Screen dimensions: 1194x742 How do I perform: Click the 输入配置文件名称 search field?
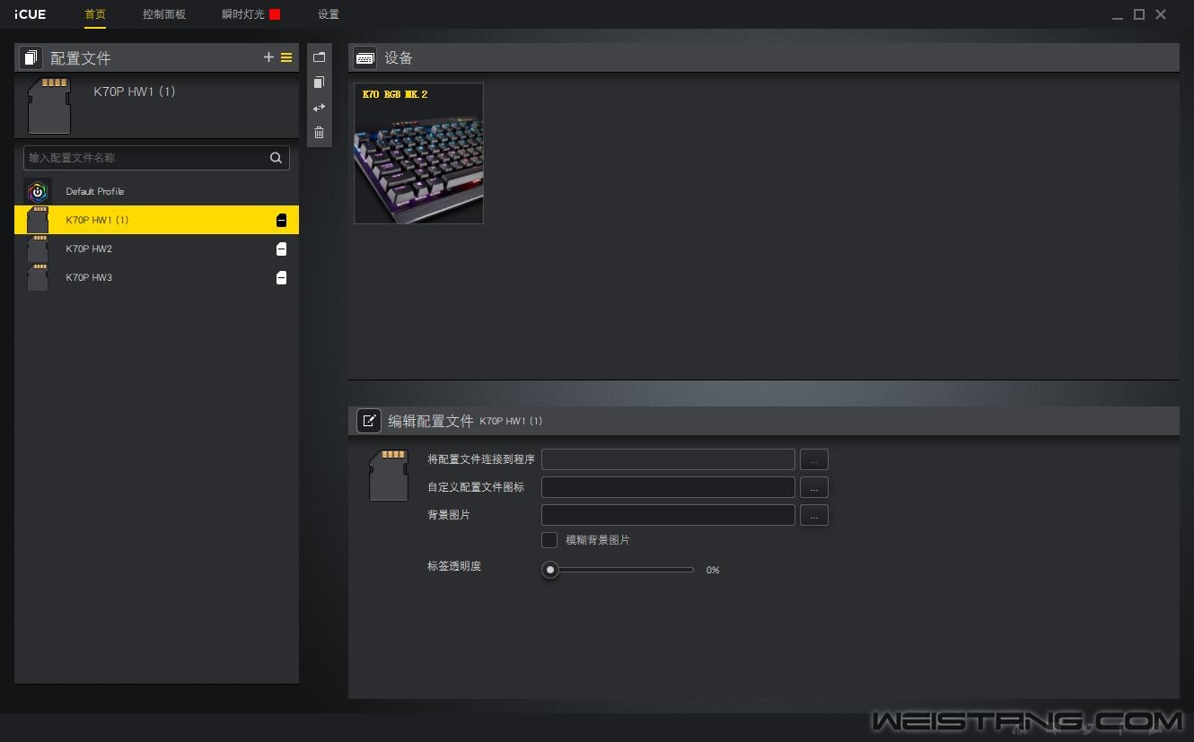[x=144, y=158]
